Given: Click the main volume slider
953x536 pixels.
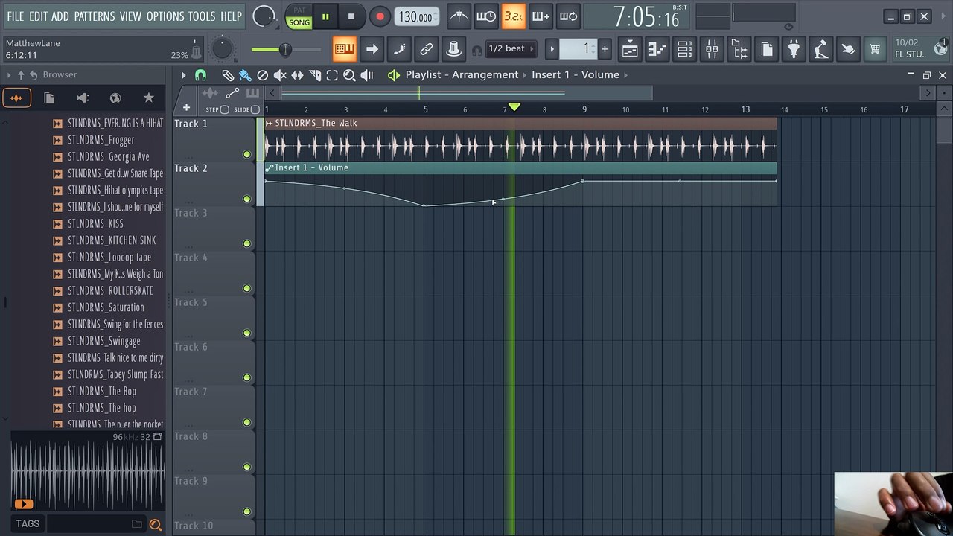Looking at the screenshot, I should point(286,49).
